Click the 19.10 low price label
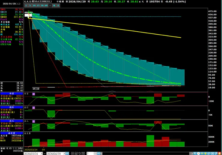This screenshot has width=222, height=155. 36,89
